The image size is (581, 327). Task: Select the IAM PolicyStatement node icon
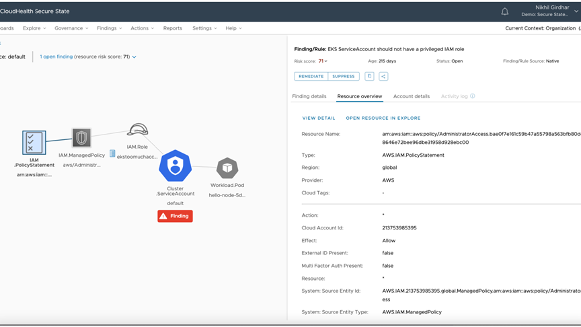[34, 143]
